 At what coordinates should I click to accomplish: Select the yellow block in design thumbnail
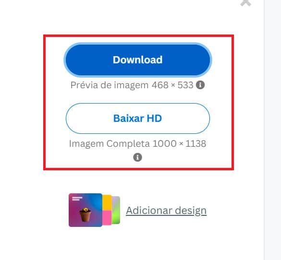click(x=107, y=202)
